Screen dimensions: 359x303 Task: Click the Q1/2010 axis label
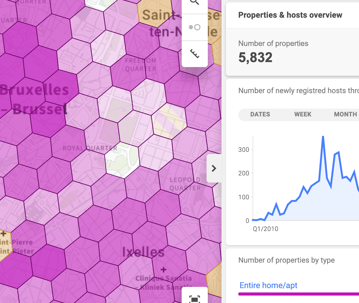265,229
